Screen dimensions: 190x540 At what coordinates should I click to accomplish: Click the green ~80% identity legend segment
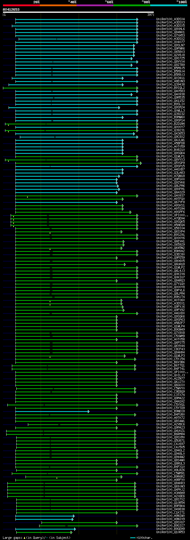132,5
